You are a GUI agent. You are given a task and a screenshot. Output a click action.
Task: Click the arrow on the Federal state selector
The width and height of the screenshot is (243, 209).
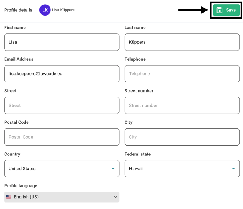click(x=234, y=169)
